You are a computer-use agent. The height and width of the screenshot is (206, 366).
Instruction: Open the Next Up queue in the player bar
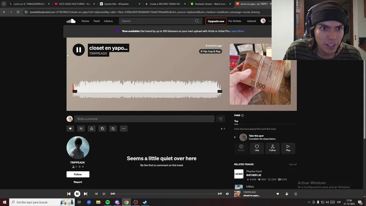click(x=296, y=194)
